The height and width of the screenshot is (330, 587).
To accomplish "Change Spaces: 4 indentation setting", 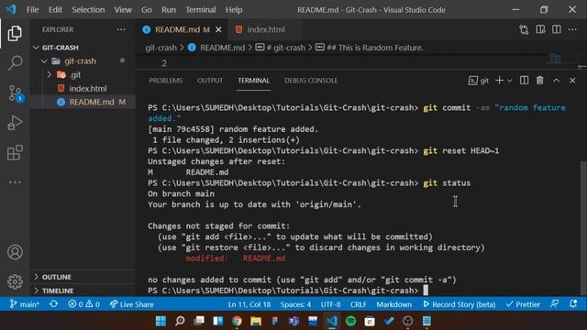I will point(295,304).
